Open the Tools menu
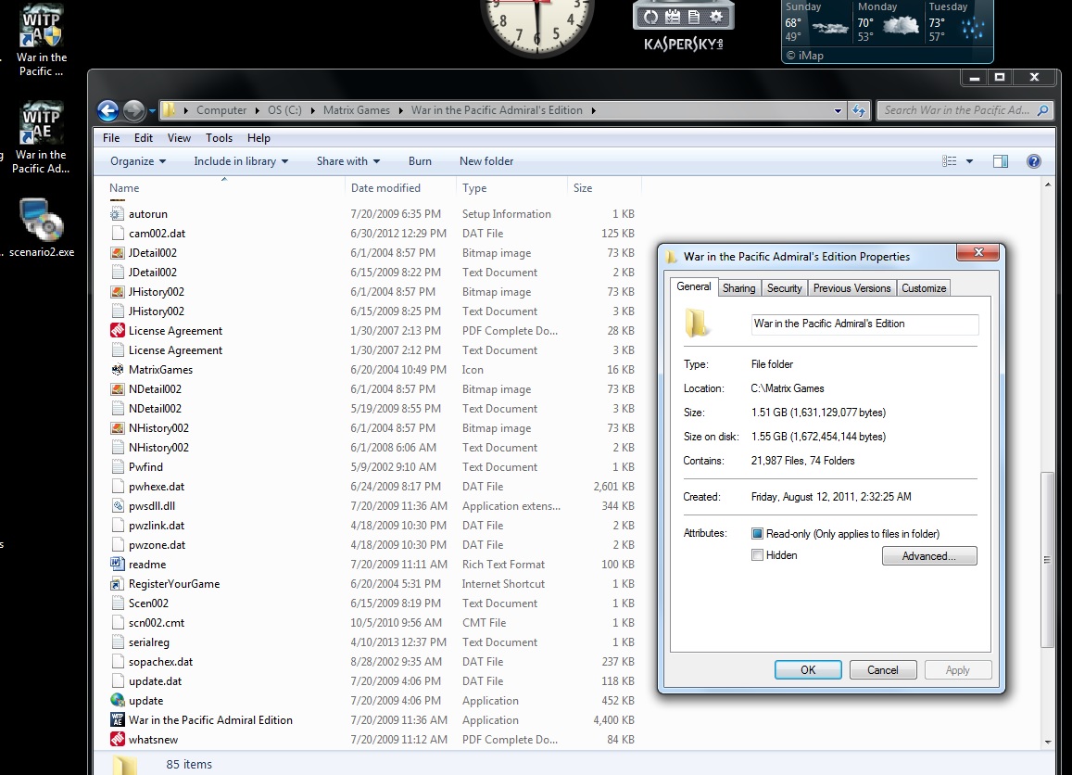The width and height of the screenshot is (1072, 775). tap(219, 138)
